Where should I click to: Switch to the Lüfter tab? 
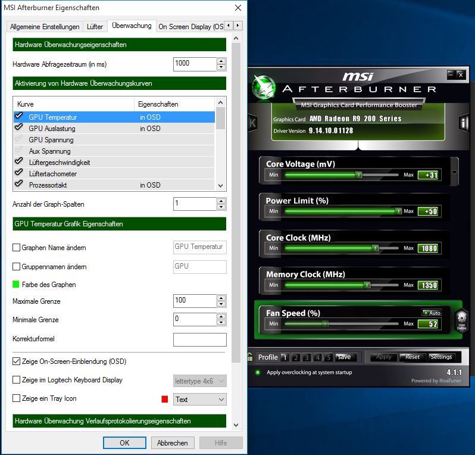point(95,27)
